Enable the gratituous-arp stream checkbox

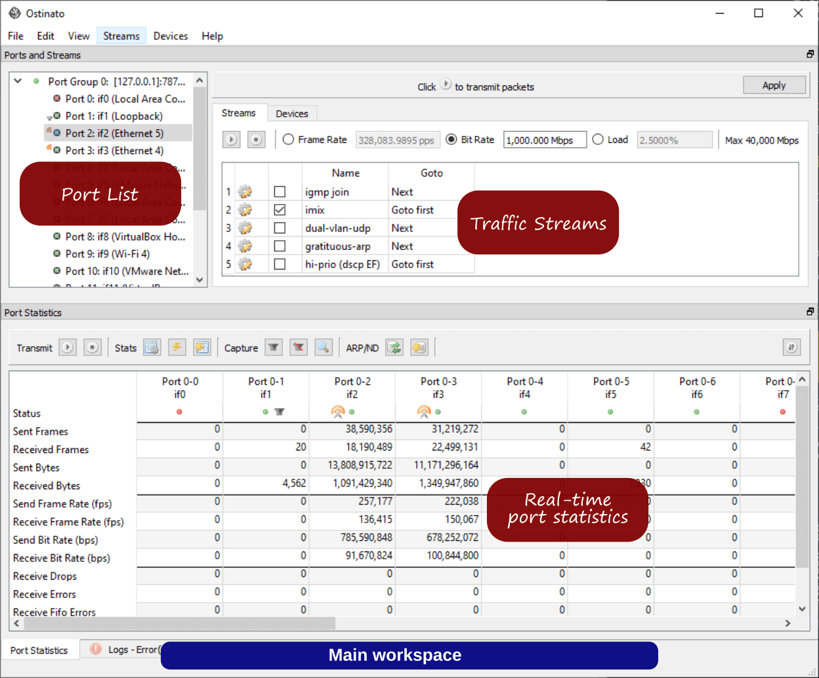coord(280,247)
